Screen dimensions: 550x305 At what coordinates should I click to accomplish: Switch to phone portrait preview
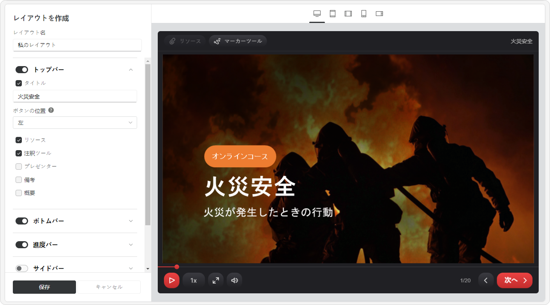364,14
